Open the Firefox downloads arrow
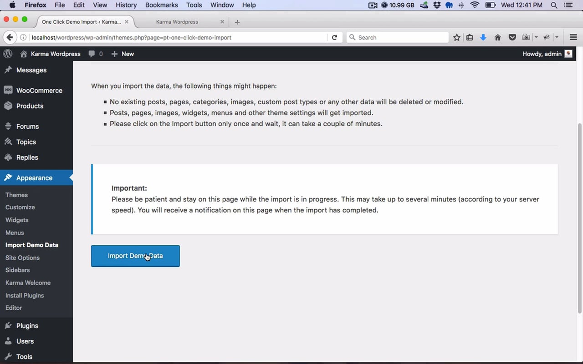 [483, 37]
